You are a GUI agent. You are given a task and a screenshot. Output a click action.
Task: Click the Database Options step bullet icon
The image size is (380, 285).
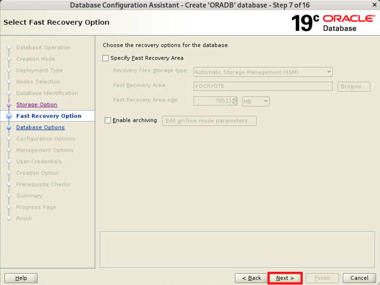coord(9,127)
